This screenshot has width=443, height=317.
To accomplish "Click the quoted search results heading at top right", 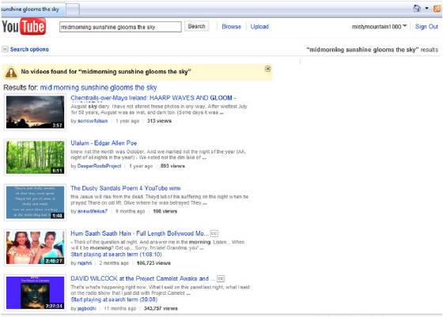I will (373, 50).
